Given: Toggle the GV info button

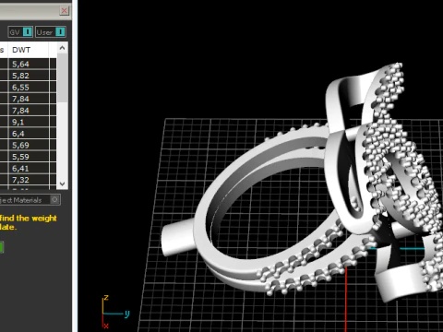Looking at the screenshot, I should coord(20,32).
